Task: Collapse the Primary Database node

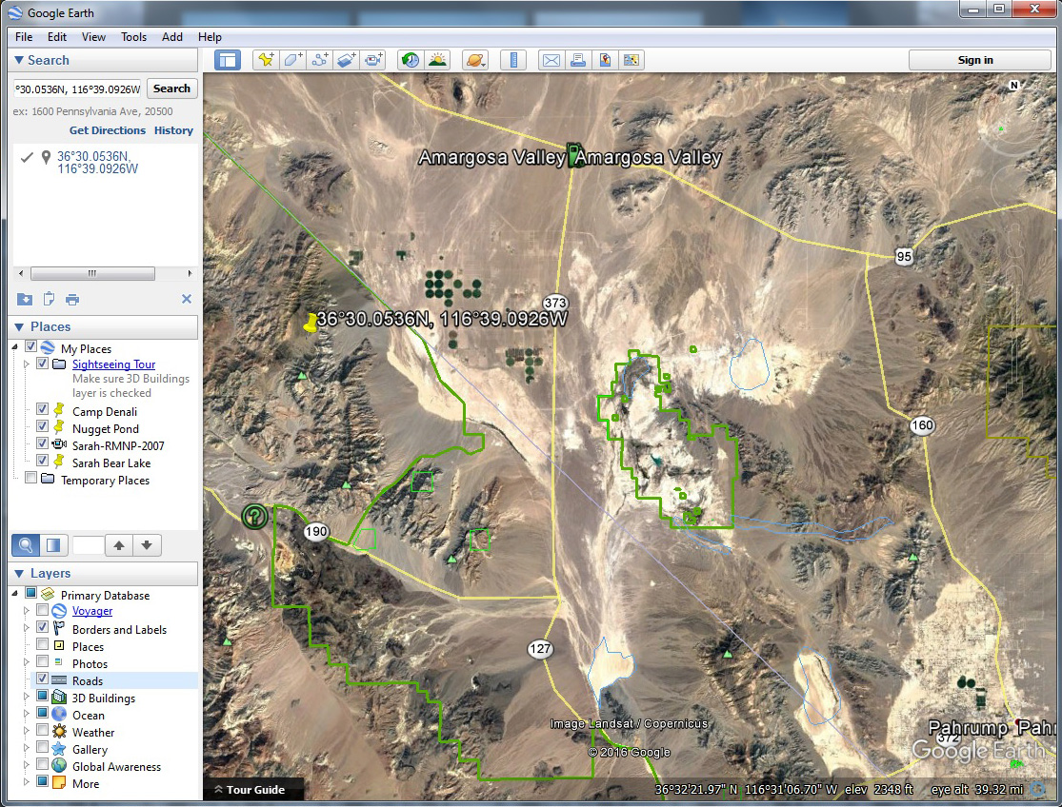Action: (15, 593)
